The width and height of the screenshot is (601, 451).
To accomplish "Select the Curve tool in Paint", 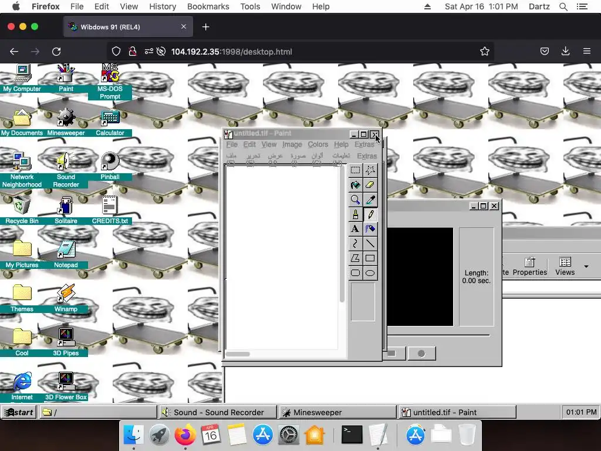I will pyautogui.click(x=355, y=244).
